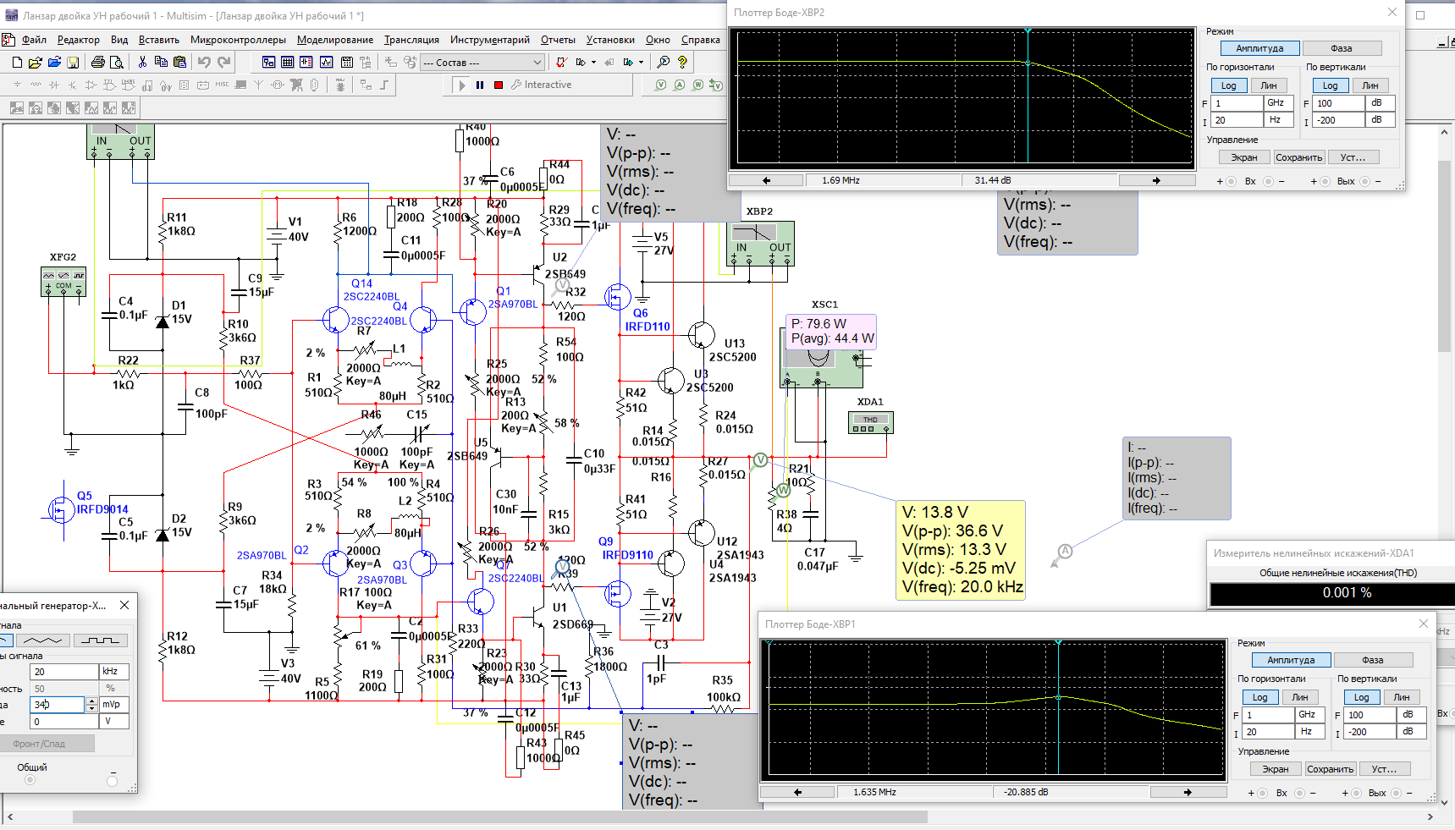Click the Print icon in the toolbar
This screenshot has width=1455, height=830.
coord(98,62)
